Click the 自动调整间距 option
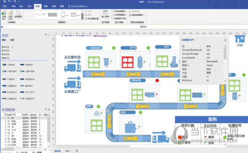This screenshot has width=248, height=153. tap(92, 18)
